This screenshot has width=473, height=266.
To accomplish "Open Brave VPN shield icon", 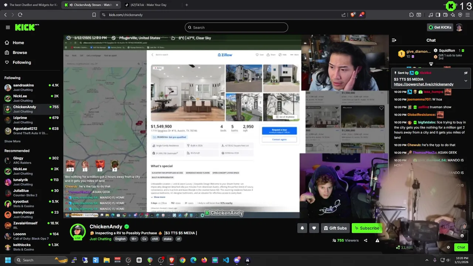I will coord(460,15).
